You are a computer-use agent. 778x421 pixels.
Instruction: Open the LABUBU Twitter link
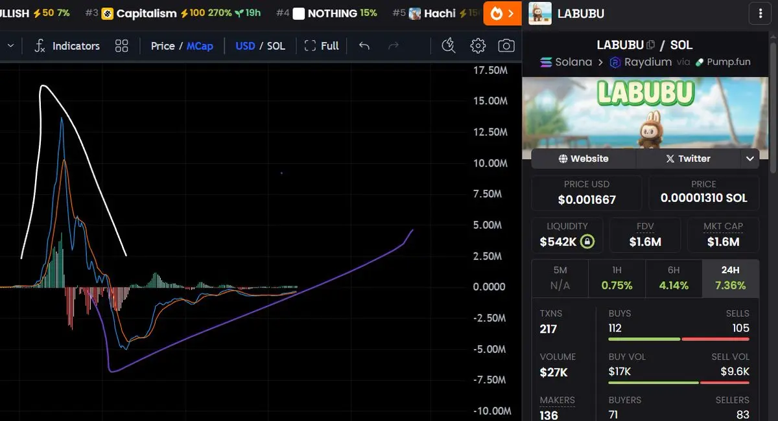tap(688, 158)
